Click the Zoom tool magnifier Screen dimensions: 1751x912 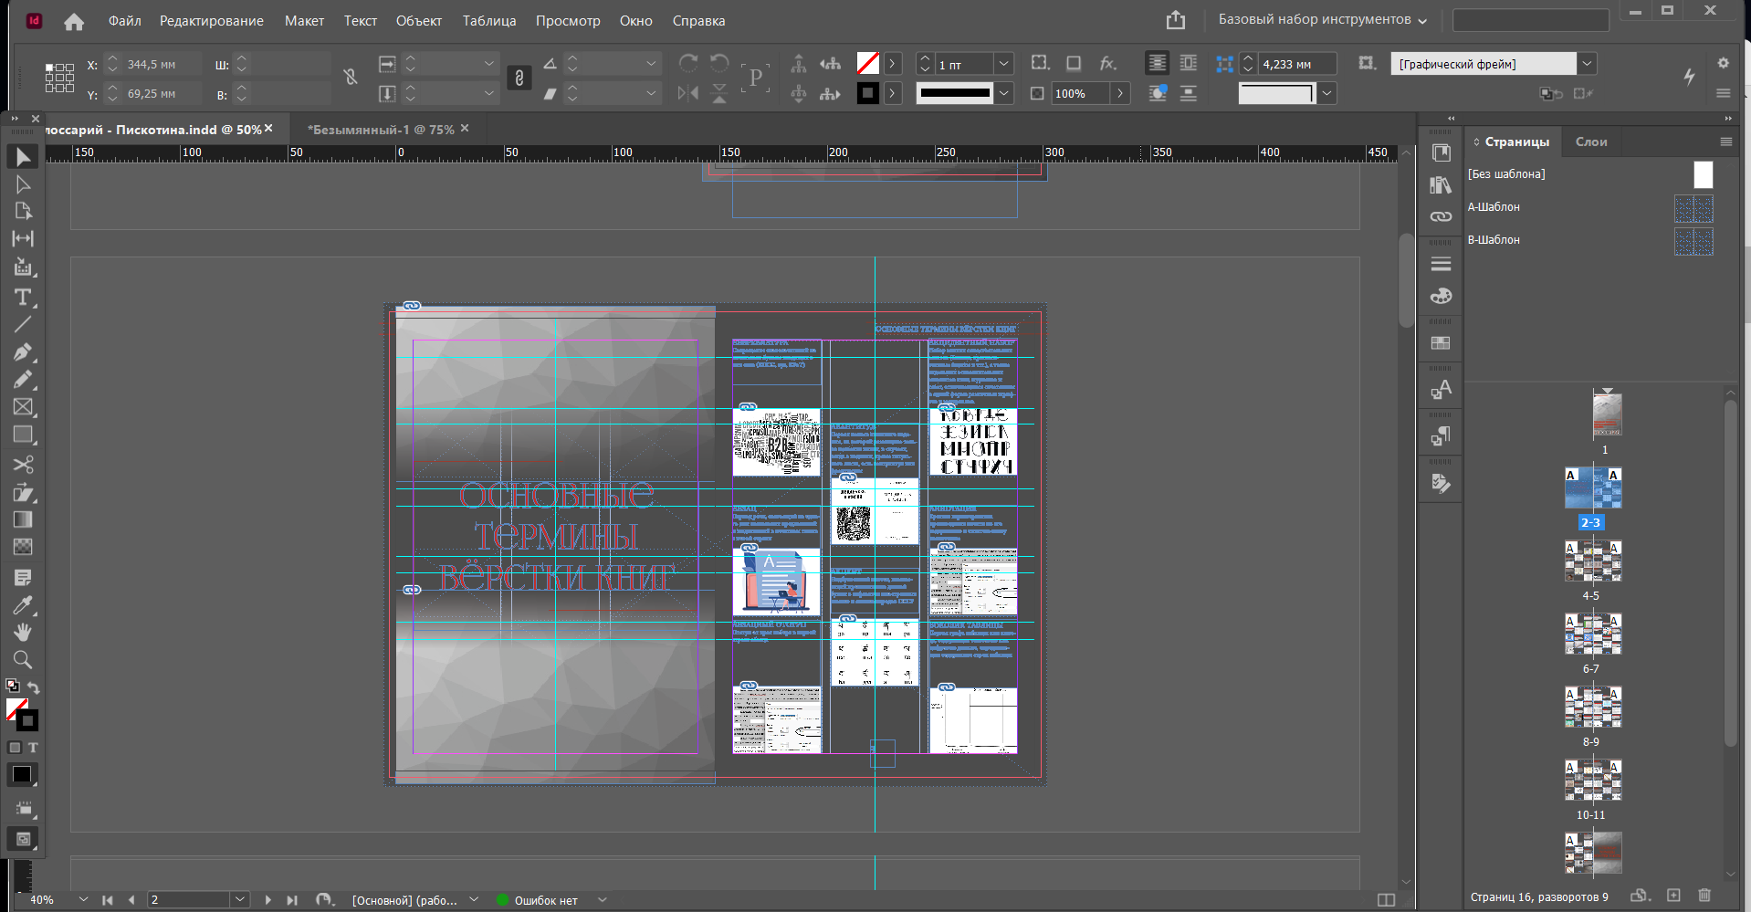coord(23,659)
